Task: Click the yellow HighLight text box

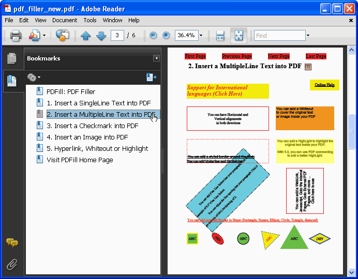Action: point(305,151)
